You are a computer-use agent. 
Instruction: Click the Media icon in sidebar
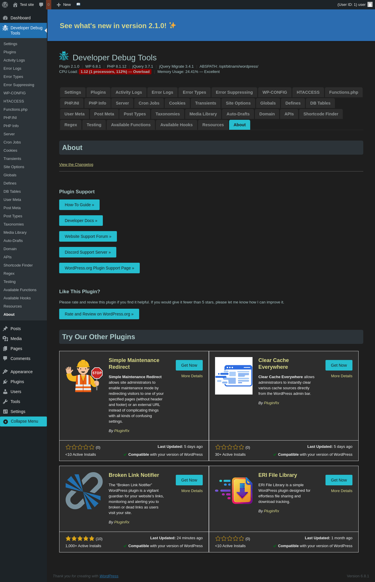(5, 339)
